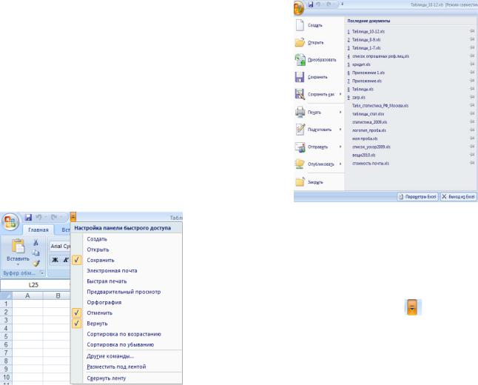Click the save diskette icon above the Office menu
Image resolution: width=478 pixels, height=385 pixels.
(311, 4)
